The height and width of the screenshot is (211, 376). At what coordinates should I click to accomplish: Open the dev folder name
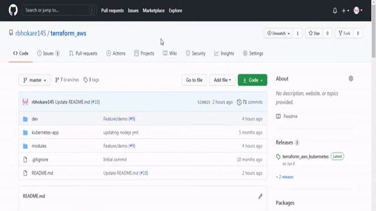point(35,119)
